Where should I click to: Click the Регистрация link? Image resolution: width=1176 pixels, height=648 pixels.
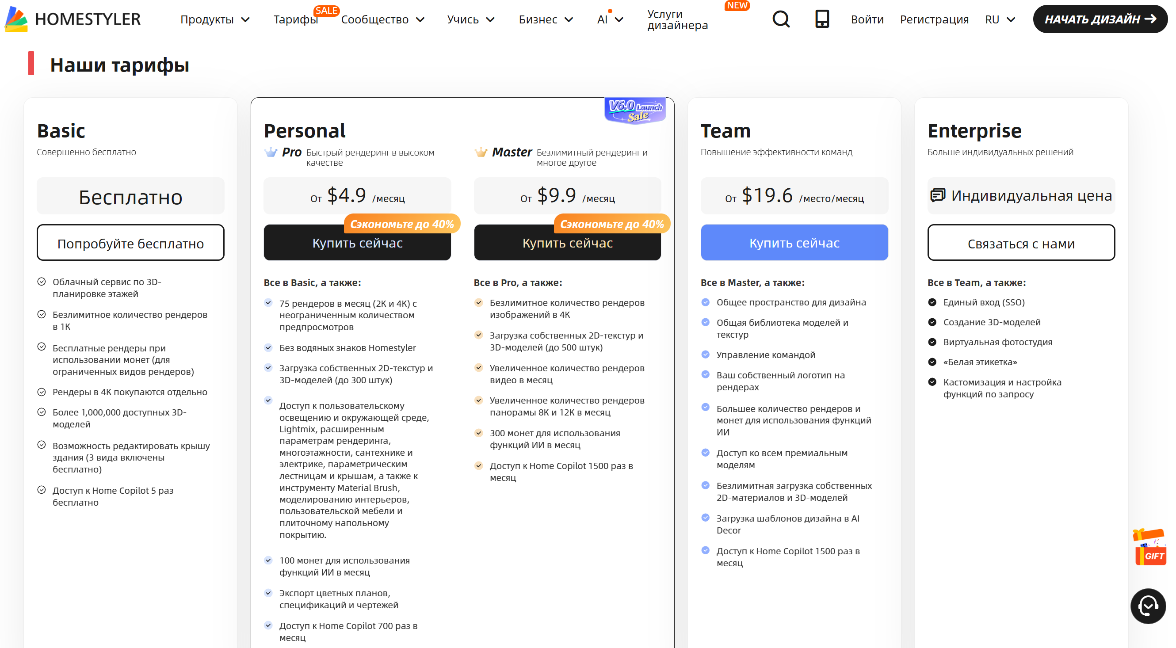[x=934, y=19]
